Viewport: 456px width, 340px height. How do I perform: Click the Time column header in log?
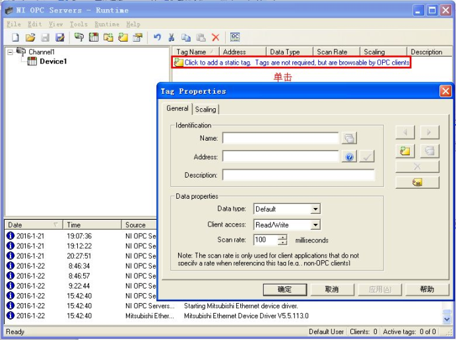[92, 225]
